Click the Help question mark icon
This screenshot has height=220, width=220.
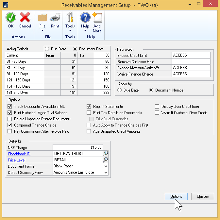point(85,18)
